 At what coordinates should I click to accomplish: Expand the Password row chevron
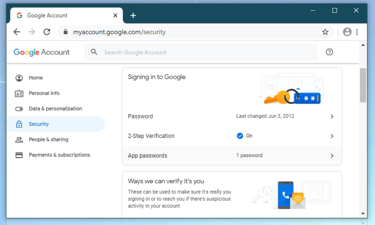click(332, 117)
